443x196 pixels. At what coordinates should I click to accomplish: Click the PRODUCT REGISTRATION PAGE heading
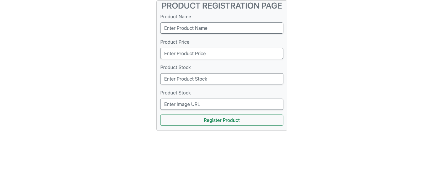click(x=221, y=6)
